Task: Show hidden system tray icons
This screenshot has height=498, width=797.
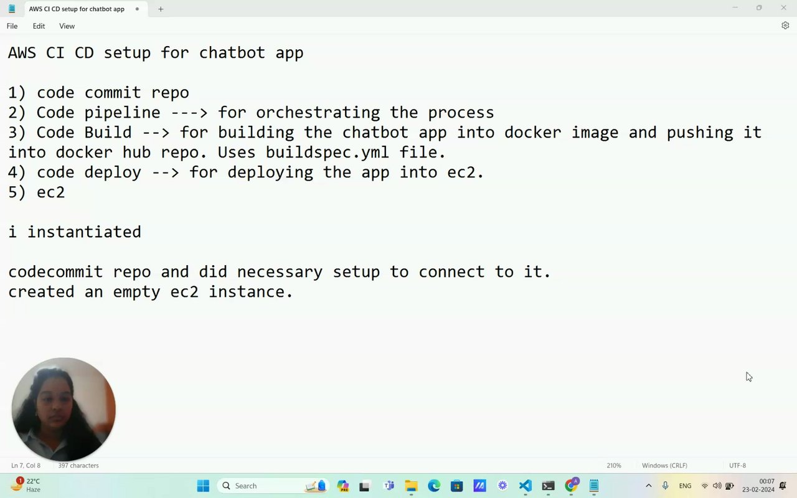Action: [x=648, y=486]
